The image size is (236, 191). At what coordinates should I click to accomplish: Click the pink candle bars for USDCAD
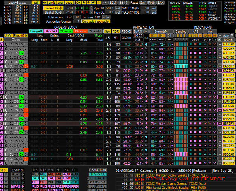pos(181,154)
